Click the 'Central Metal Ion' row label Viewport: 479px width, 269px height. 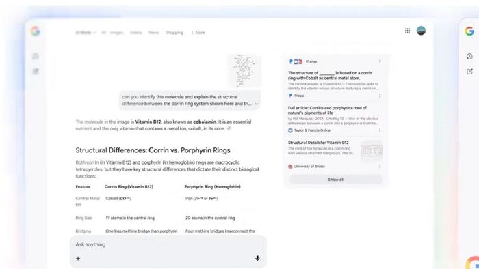88,201
